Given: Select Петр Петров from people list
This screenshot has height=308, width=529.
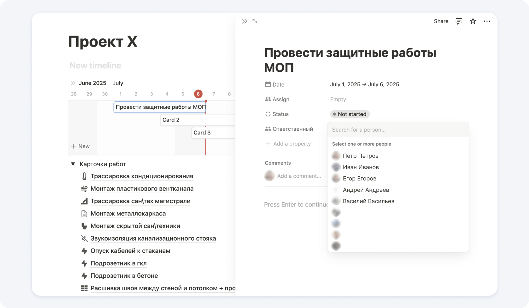Looking at the screenshot, I should (360, 156).
